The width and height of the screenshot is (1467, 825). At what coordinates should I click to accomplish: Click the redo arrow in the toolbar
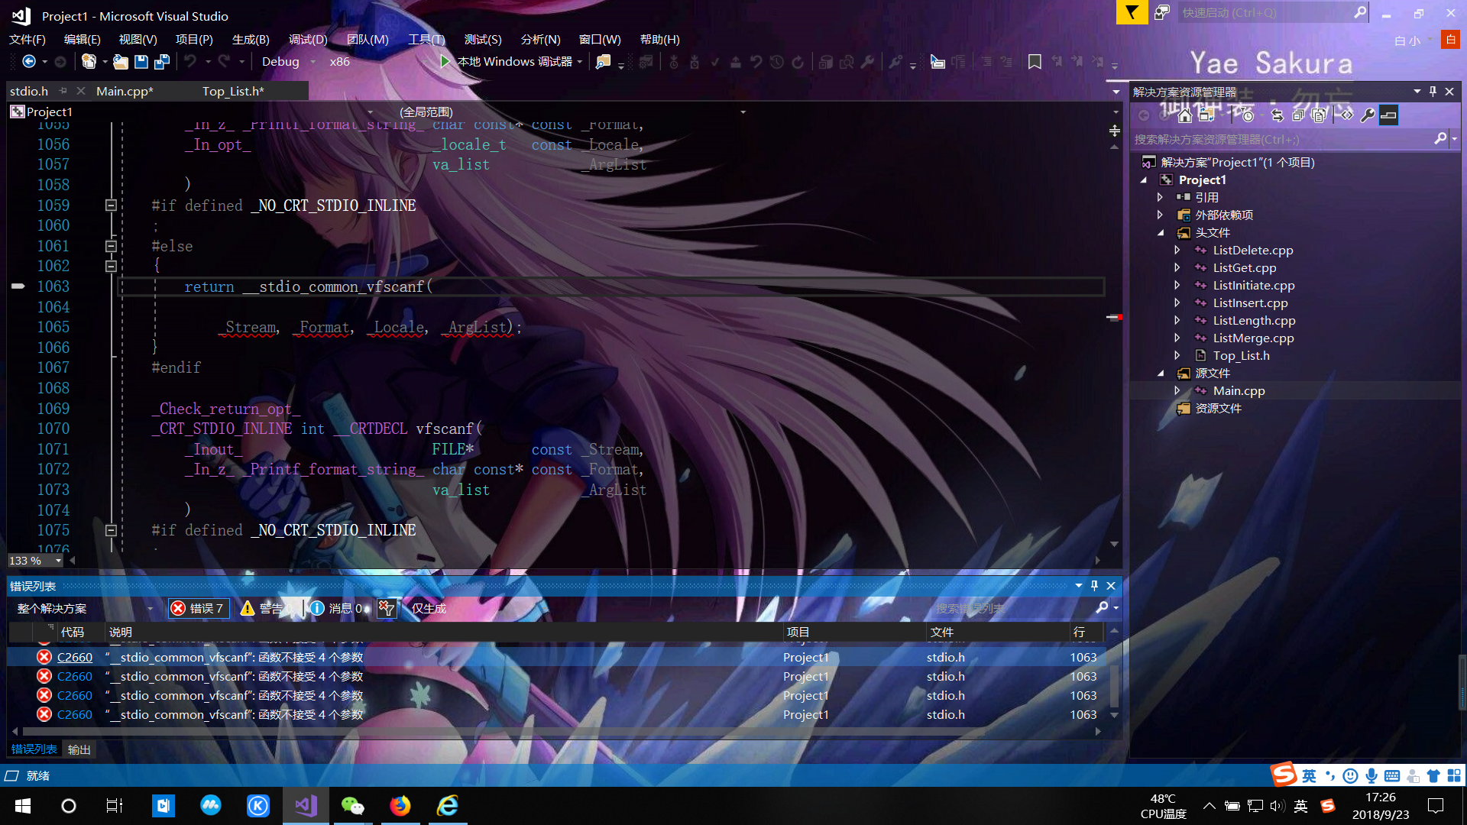coord(223,61)
